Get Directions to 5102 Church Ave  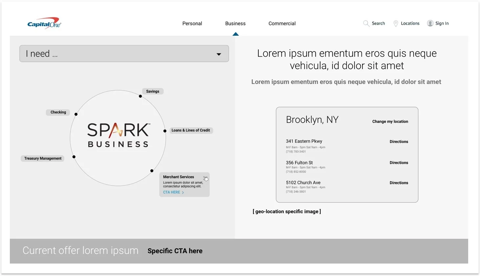[x=399, y=183]
